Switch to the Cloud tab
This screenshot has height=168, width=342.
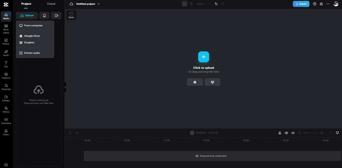[x=51, y=4]
